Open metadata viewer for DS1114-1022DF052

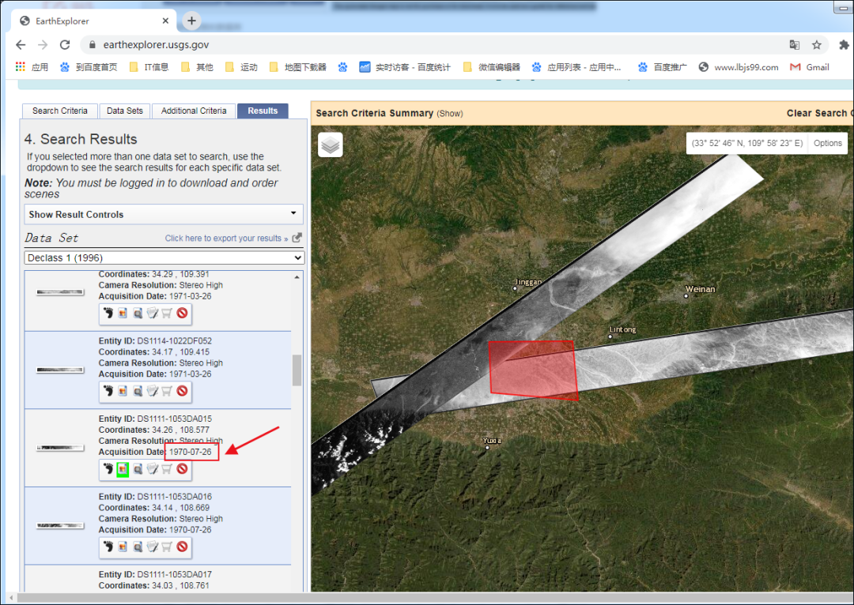tap(138, 391)
